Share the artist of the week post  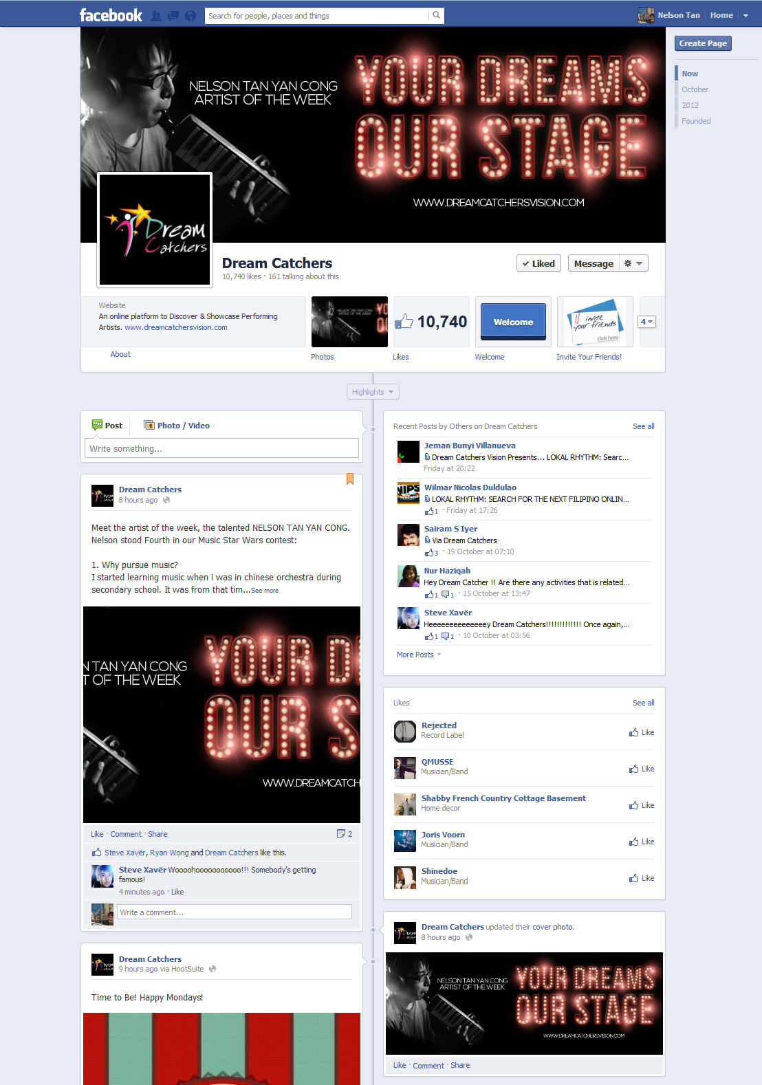157,834
